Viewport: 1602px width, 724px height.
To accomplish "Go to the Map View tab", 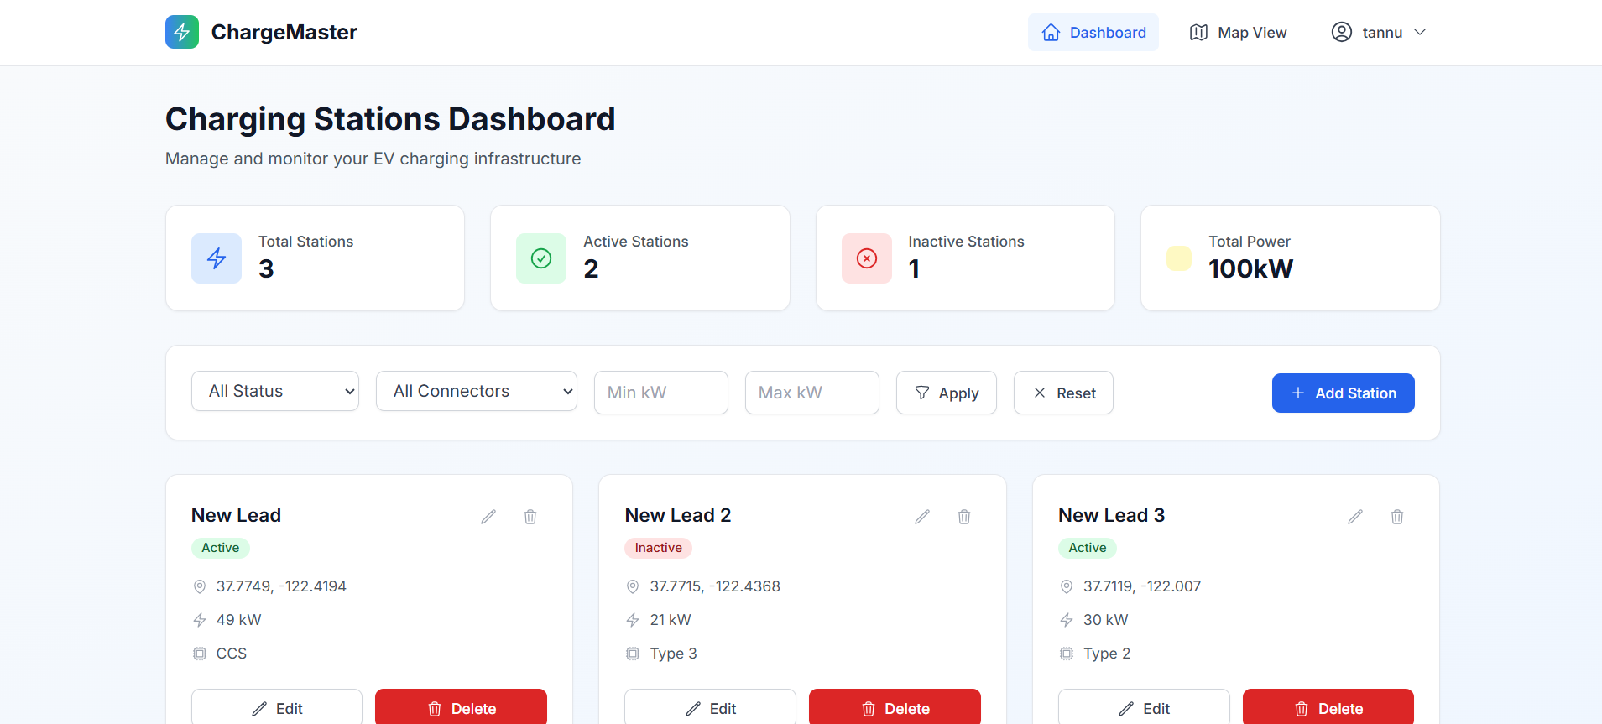I will pos(1239,32).
